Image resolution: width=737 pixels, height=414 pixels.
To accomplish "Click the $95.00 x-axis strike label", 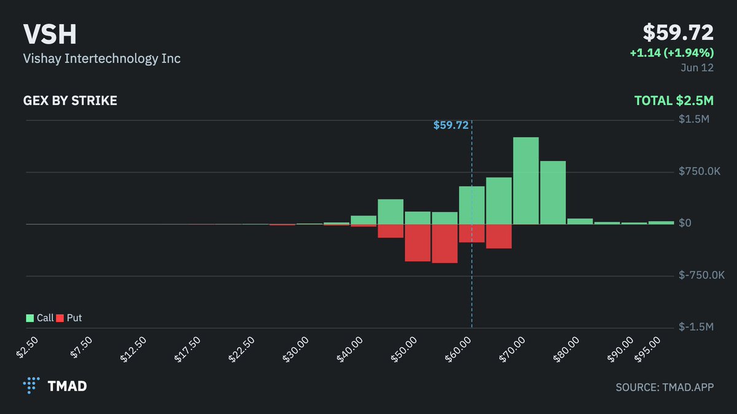I will tap(647, 349).
